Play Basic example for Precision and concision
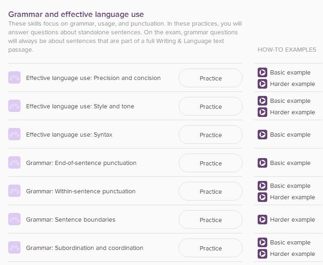This screenshot has height=265, width=323. click(284, 73)
